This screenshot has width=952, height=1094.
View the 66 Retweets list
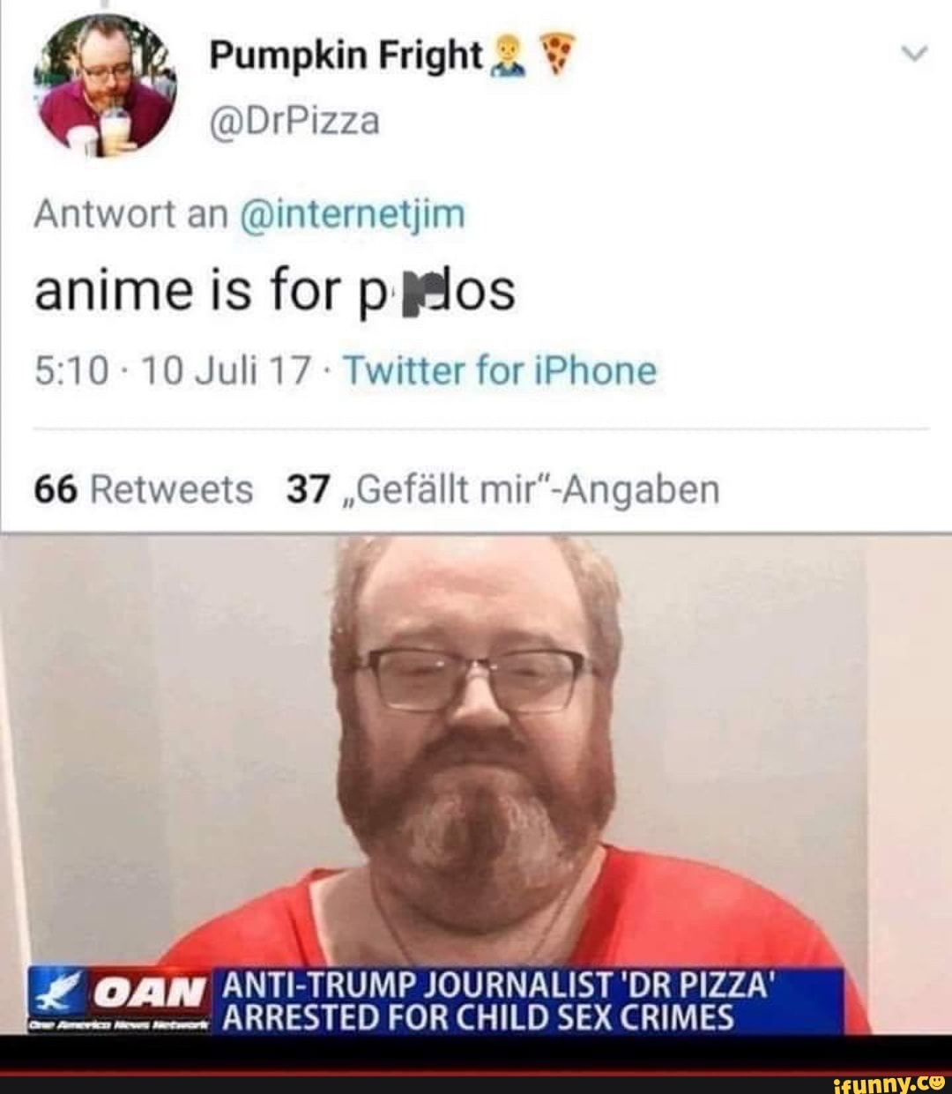143,489
